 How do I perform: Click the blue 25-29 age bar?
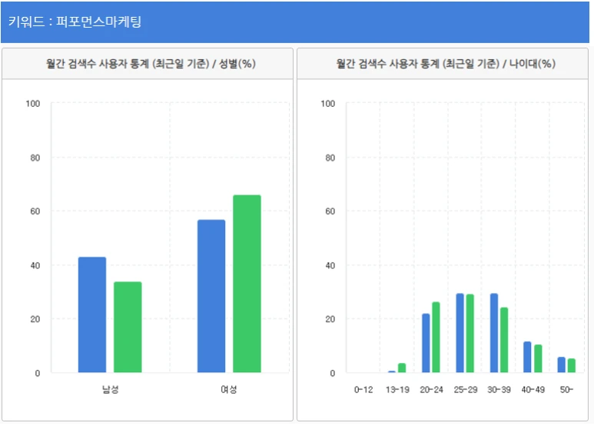click(x=460, y=333)
